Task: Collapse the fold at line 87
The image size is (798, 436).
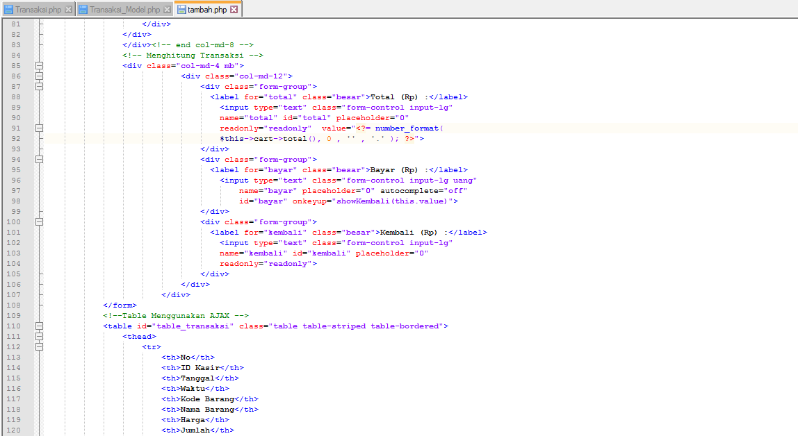Action: click(x=39, y=86)
